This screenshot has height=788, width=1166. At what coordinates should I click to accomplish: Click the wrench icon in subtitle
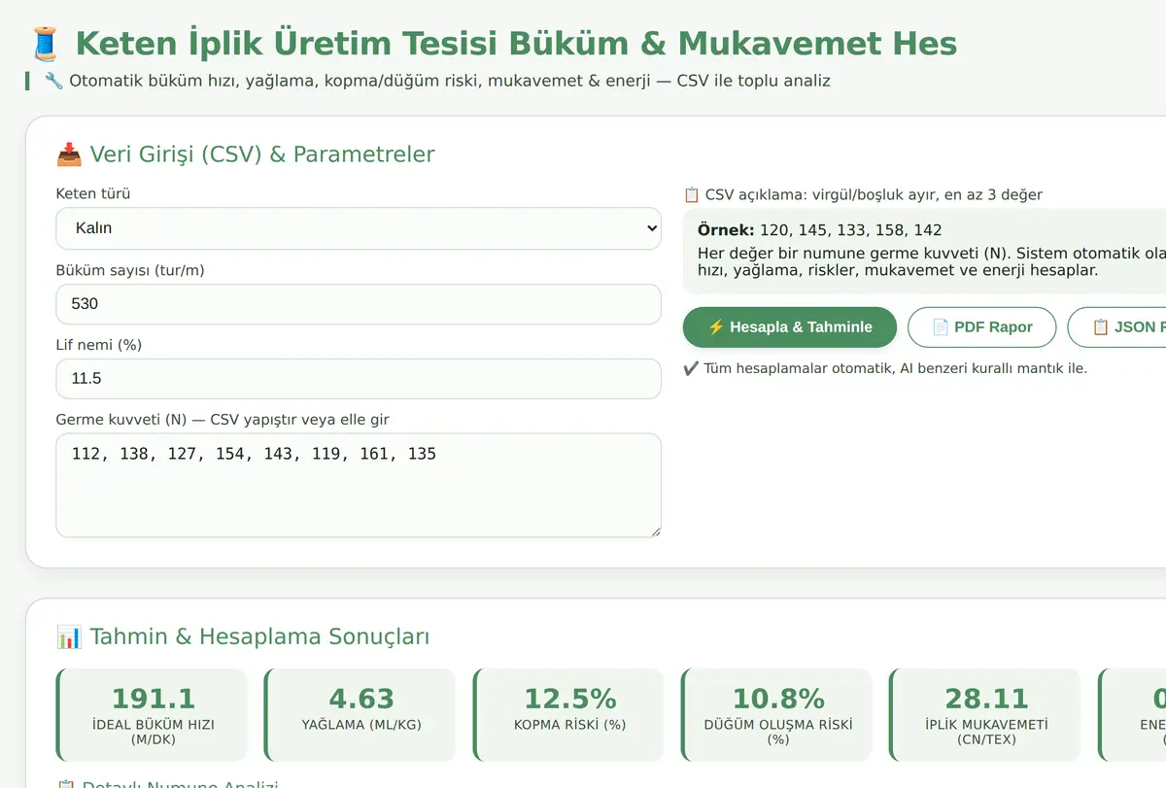pos(53,81)
